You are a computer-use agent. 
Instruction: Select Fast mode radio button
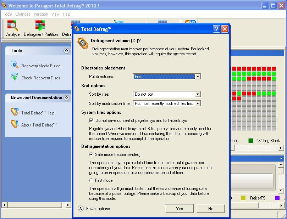click(91, 180)
